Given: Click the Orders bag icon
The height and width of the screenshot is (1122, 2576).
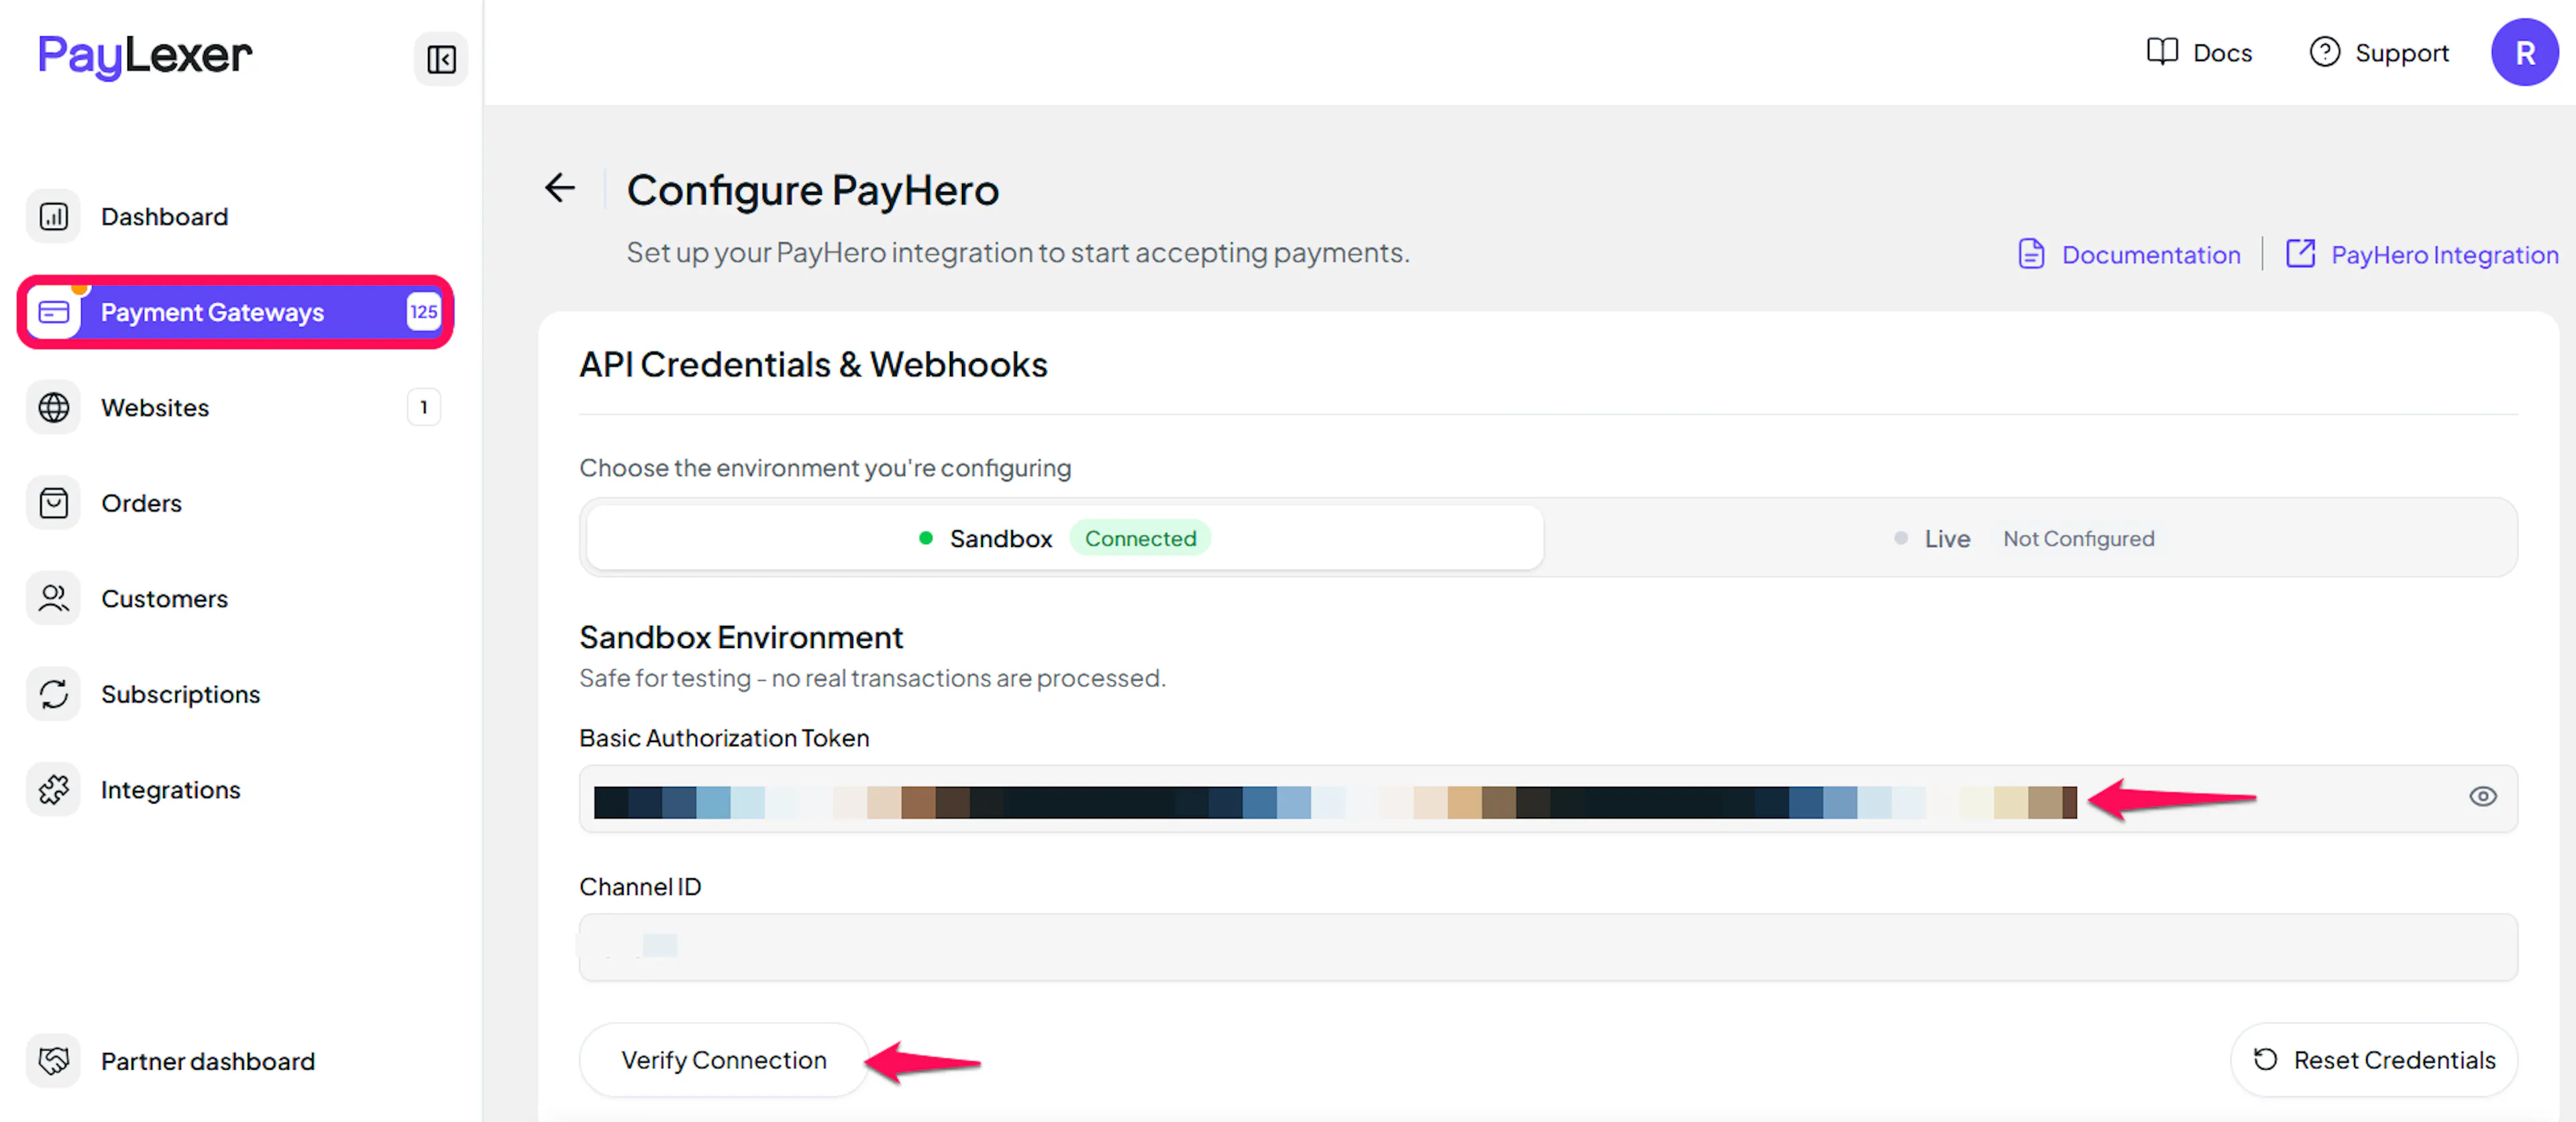Looking at the screenshot, I should (x=53, y=503).
